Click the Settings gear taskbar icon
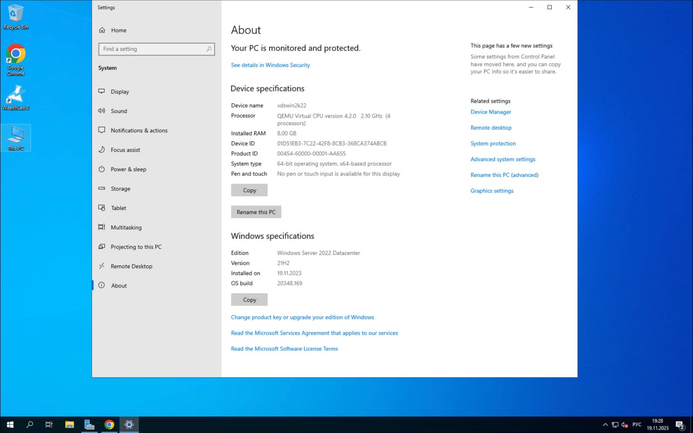This screenshot has width=693, height=433. (129, 425)
